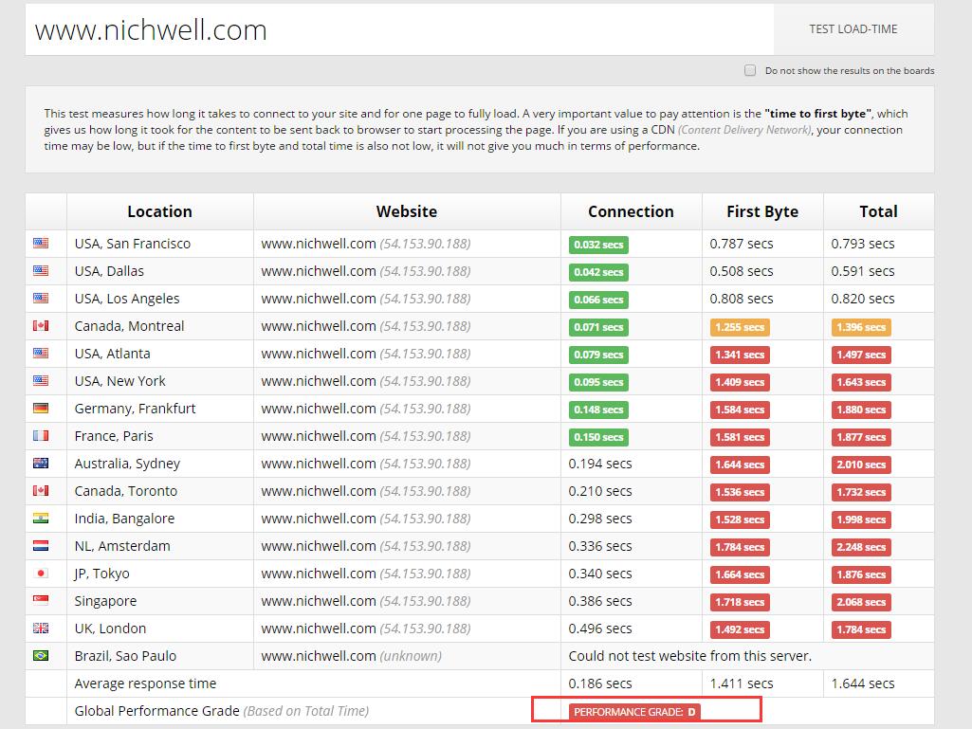Click the Singapore flag icon
This screenshot has width=972, height=729.
(x=41, y=600)
